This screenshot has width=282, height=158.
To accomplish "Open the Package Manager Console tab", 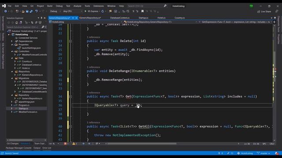I will click(19, 148).
